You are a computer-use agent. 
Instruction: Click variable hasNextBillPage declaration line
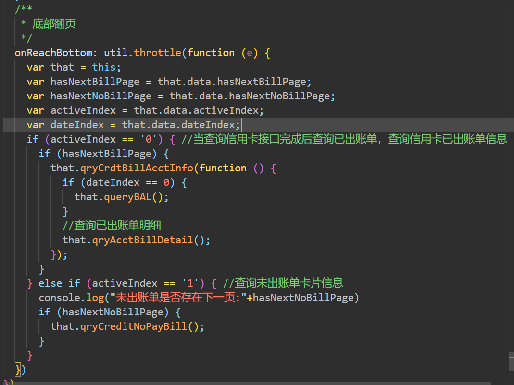pos(169,82)
